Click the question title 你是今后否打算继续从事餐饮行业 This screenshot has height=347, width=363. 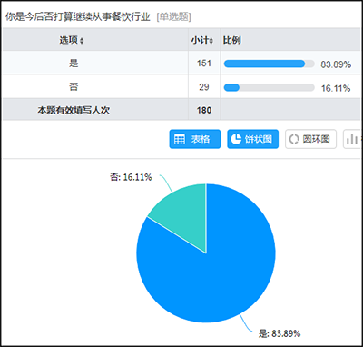[78, 17]
